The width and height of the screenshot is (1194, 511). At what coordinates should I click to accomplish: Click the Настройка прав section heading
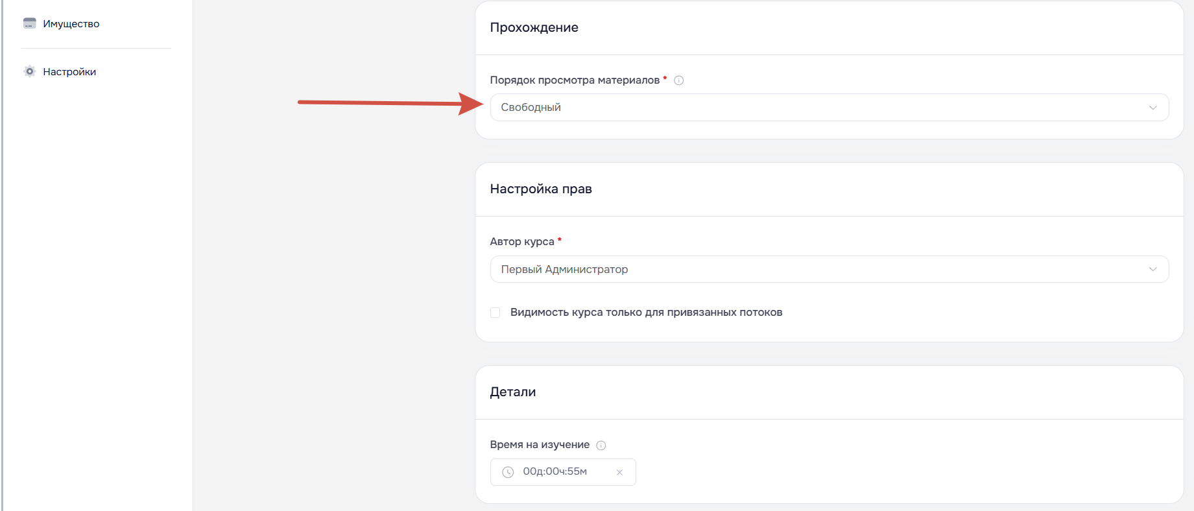540,189
